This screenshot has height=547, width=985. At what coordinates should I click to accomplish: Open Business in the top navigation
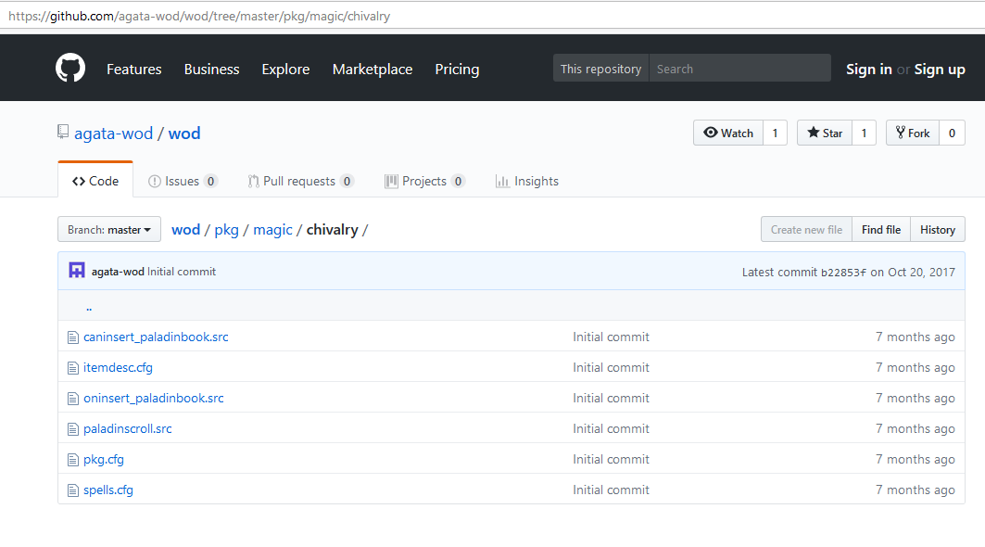click(x=211, y=70)
